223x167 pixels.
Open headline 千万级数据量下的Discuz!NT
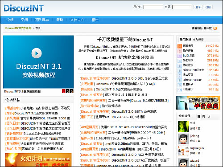[x=125, y=40]
